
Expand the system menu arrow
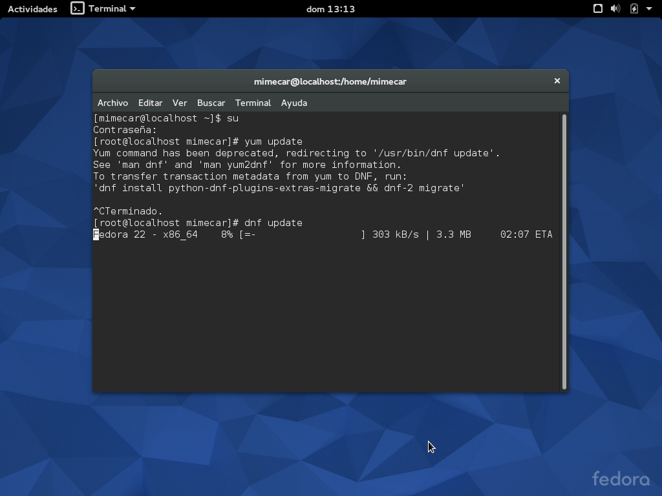(649, 8)
